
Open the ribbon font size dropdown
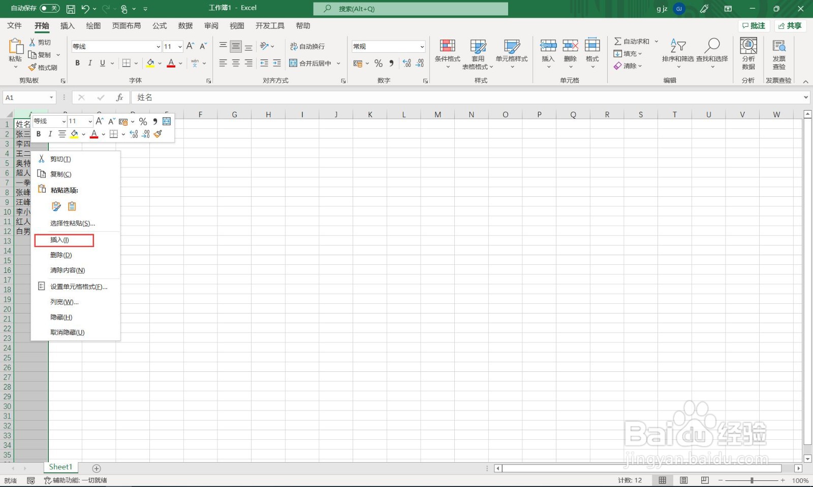180,47
